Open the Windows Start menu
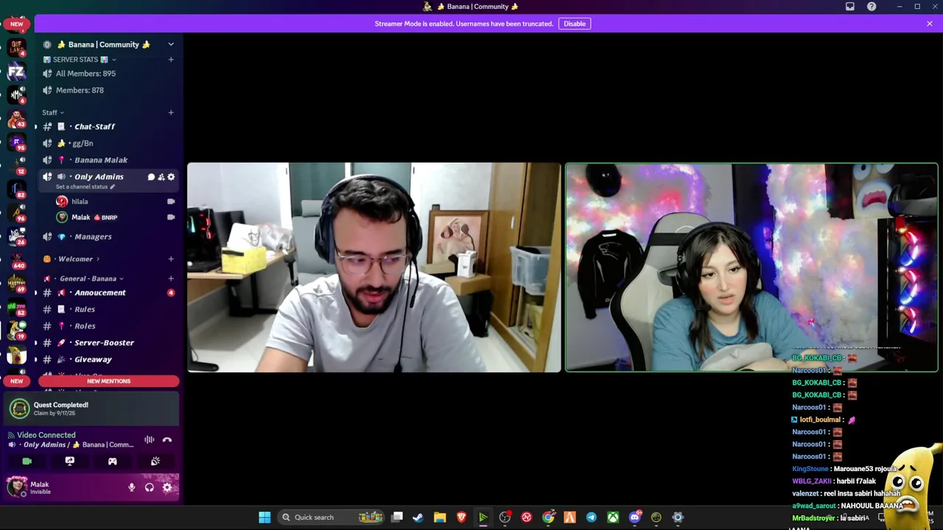943x530 pixels. pyautogui.click(x=264, y=517)
